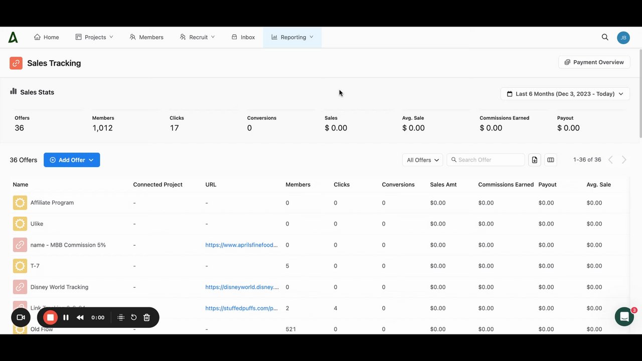Viewport: 642px width, 361px height.
Task: Go to the Home tab
Action: pyautogui.click(x=46, y=37)
